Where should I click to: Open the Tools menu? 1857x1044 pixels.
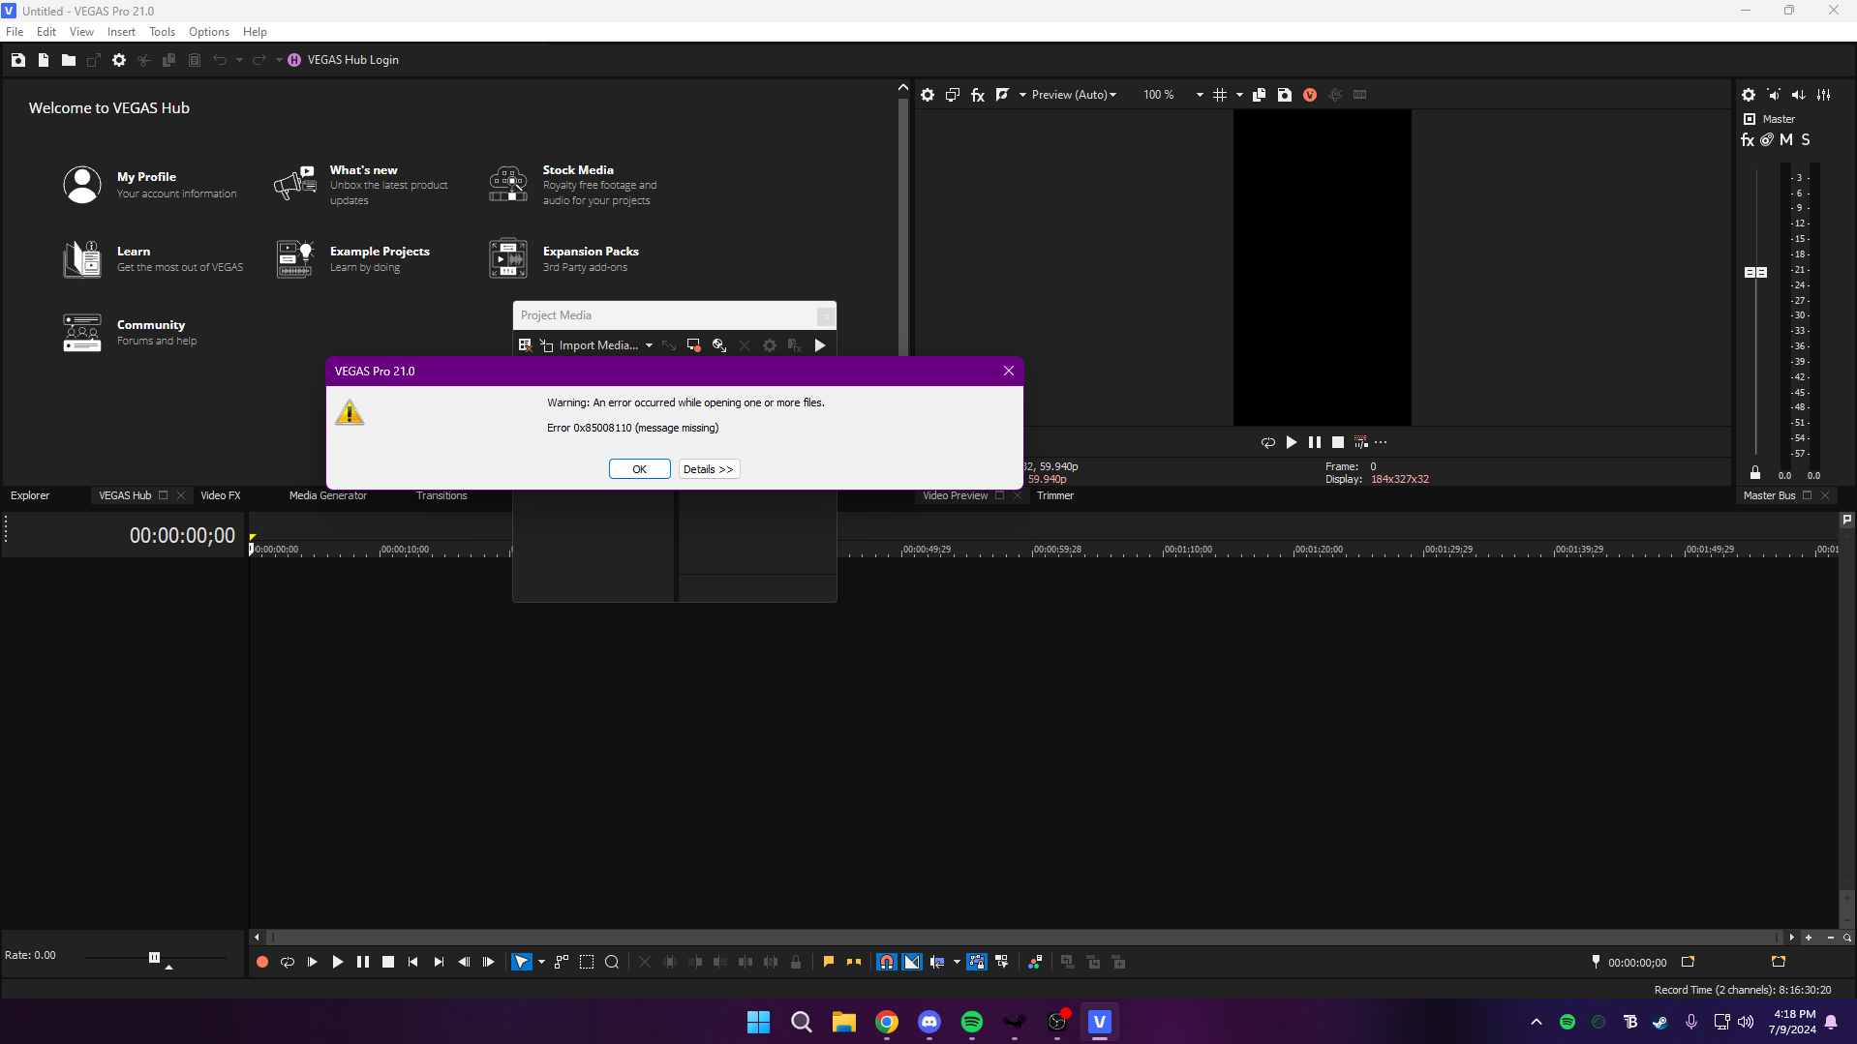pyautogui.click(x=162, y=32)
